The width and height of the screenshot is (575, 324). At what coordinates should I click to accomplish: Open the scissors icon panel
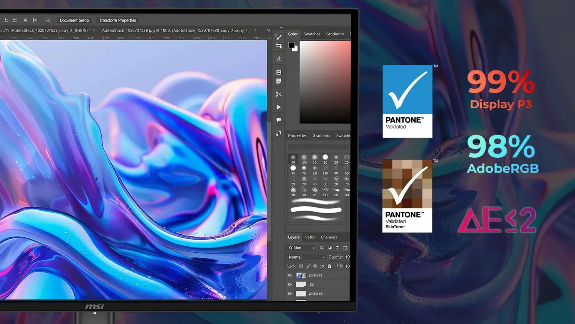click(279, 94)
